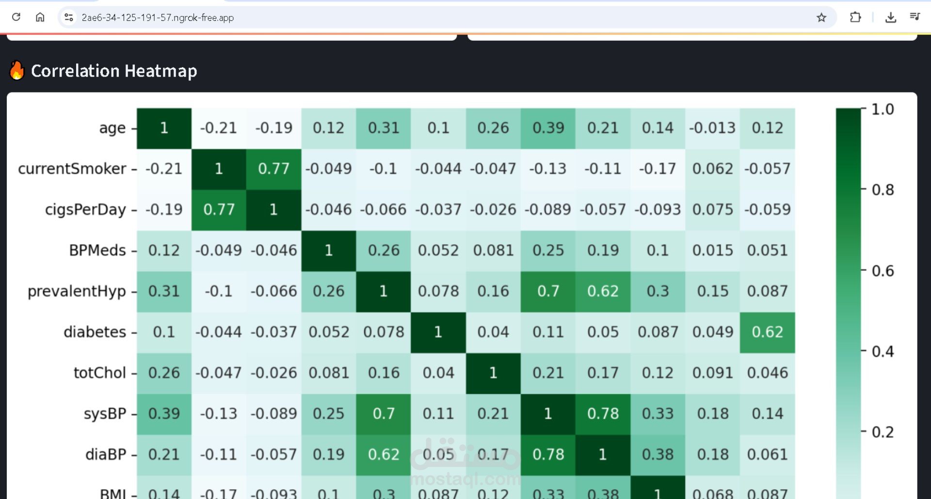Click the green color scale bar
The width and height of the screenshot is (931, 499).
[848, 303]
